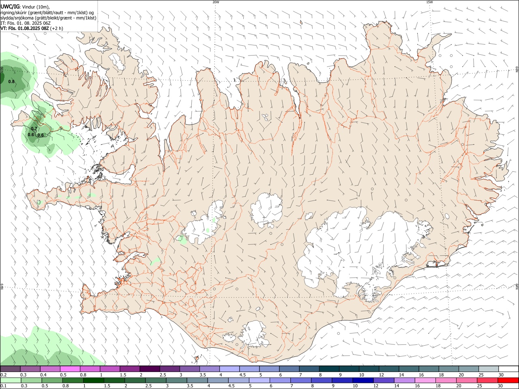Click the 'VT: Fös. 01.08.2025 08Z (+2 h)' line

pyautogui.click(x=32, y=28)
